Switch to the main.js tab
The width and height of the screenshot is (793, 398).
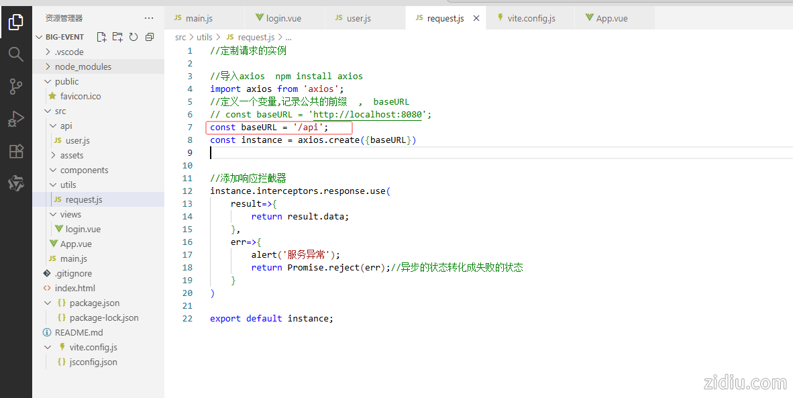click(198, 18)
